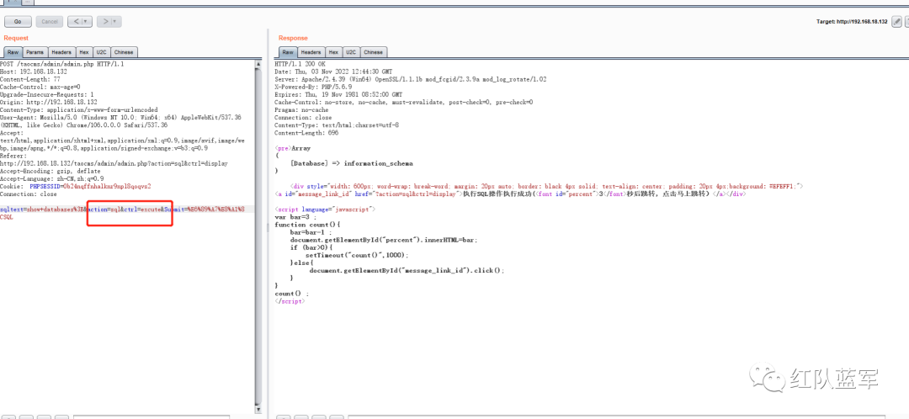This screenshot has width=909, height=419.
Task: Click the function count(){ line
Action: (307, 225)
